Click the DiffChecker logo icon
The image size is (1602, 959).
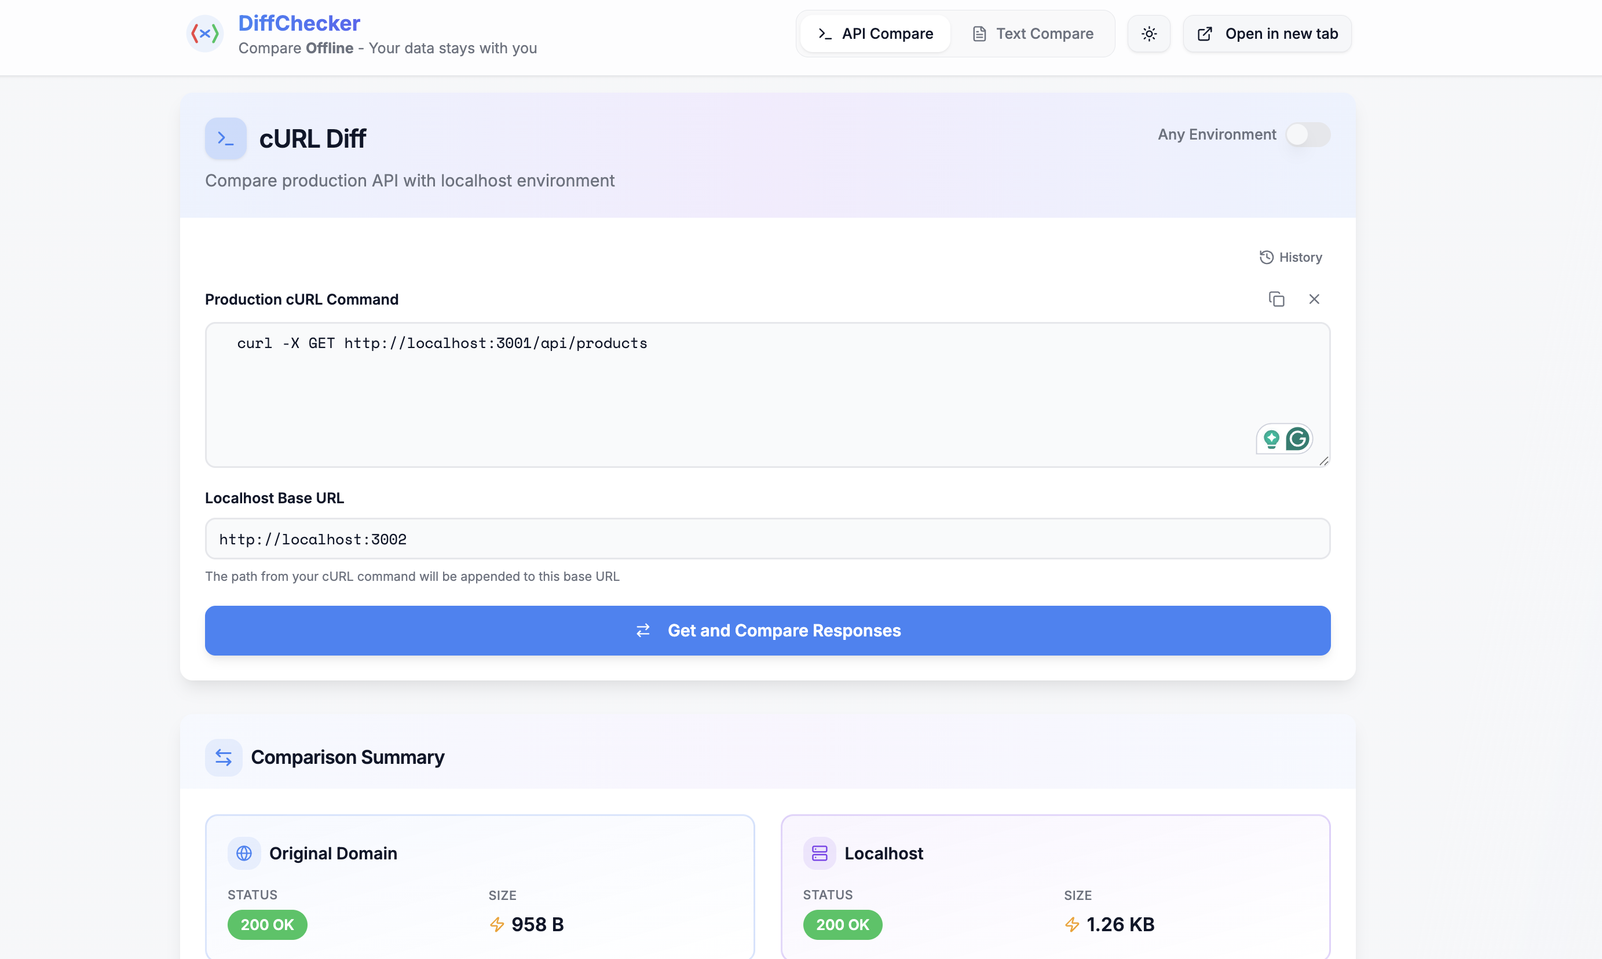204,33
